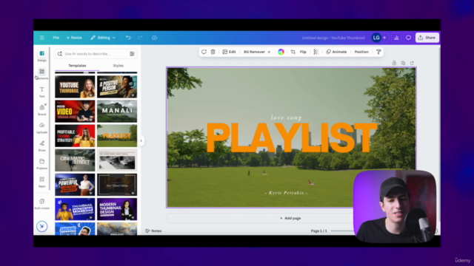The width and height of the screenshot is (474, 266).
Task: Open search filter settings icon
Action: pos(132,54)
